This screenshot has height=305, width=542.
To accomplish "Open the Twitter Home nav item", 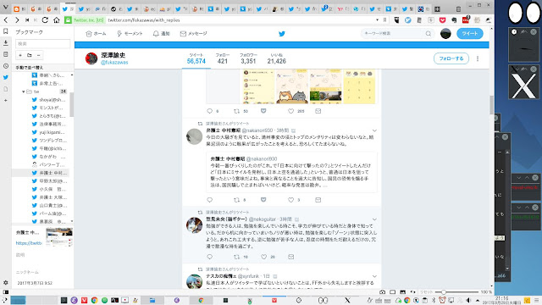I will [x=96, y=34].
